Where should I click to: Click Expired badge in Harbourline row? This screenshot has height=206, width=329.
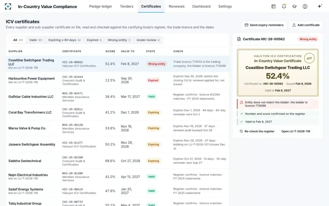point(153,80)
